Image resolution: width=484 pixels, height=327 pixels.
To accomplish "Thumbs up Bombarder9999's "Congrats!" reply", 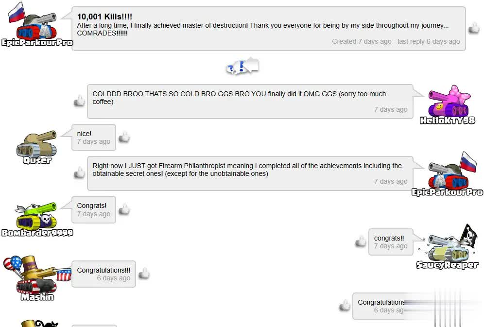I will pyautogui.click(x=124, y=209).
